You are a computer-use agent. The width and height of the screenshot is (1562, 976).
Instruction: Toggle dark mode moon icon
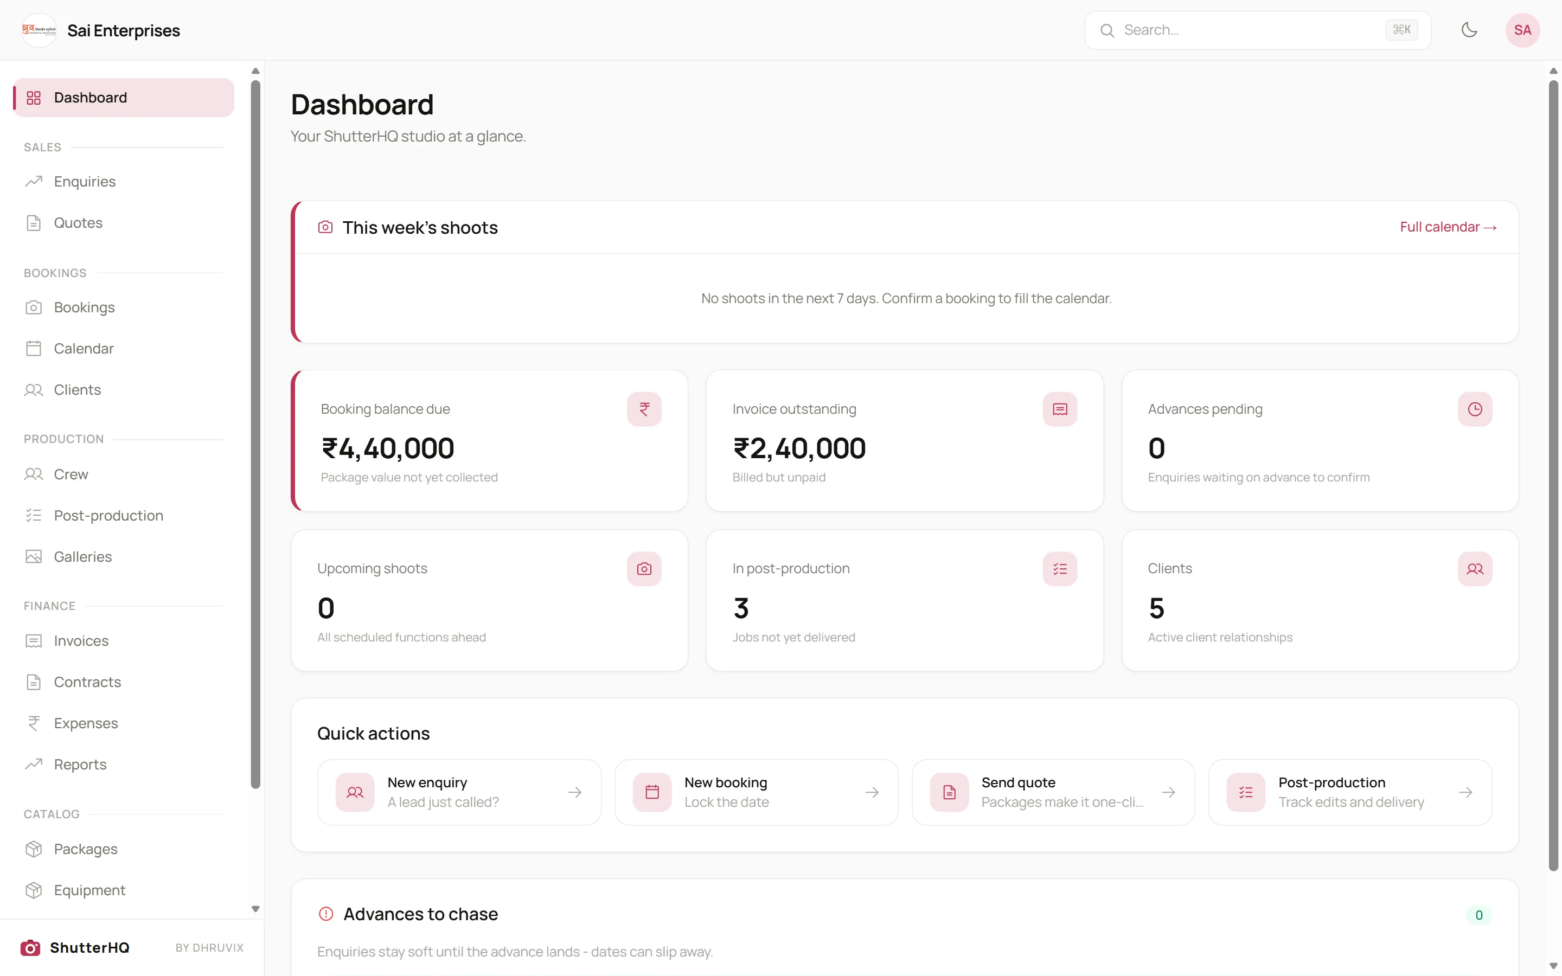[1469, 30]
